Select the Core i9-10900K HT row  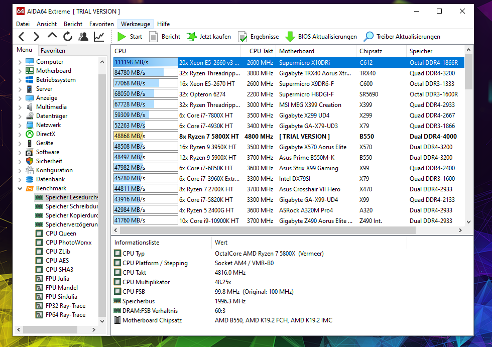coord(288,221)
